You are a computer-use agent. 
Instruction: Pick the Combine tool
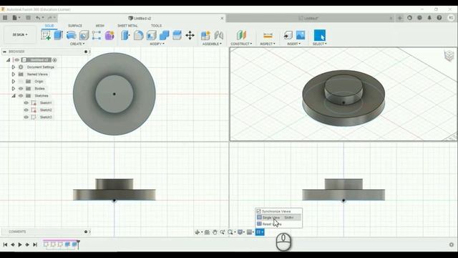(164, 35)
